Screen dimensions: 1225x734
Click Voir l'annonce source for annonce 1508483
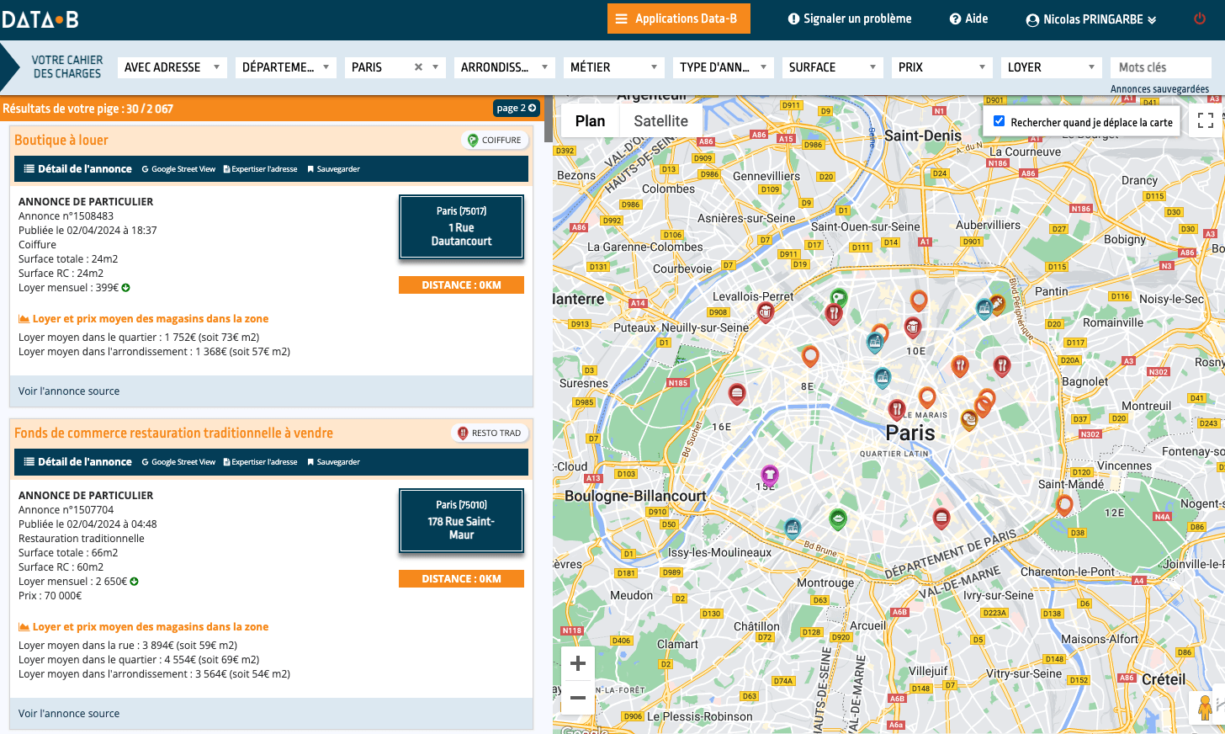tap(69, 391)
